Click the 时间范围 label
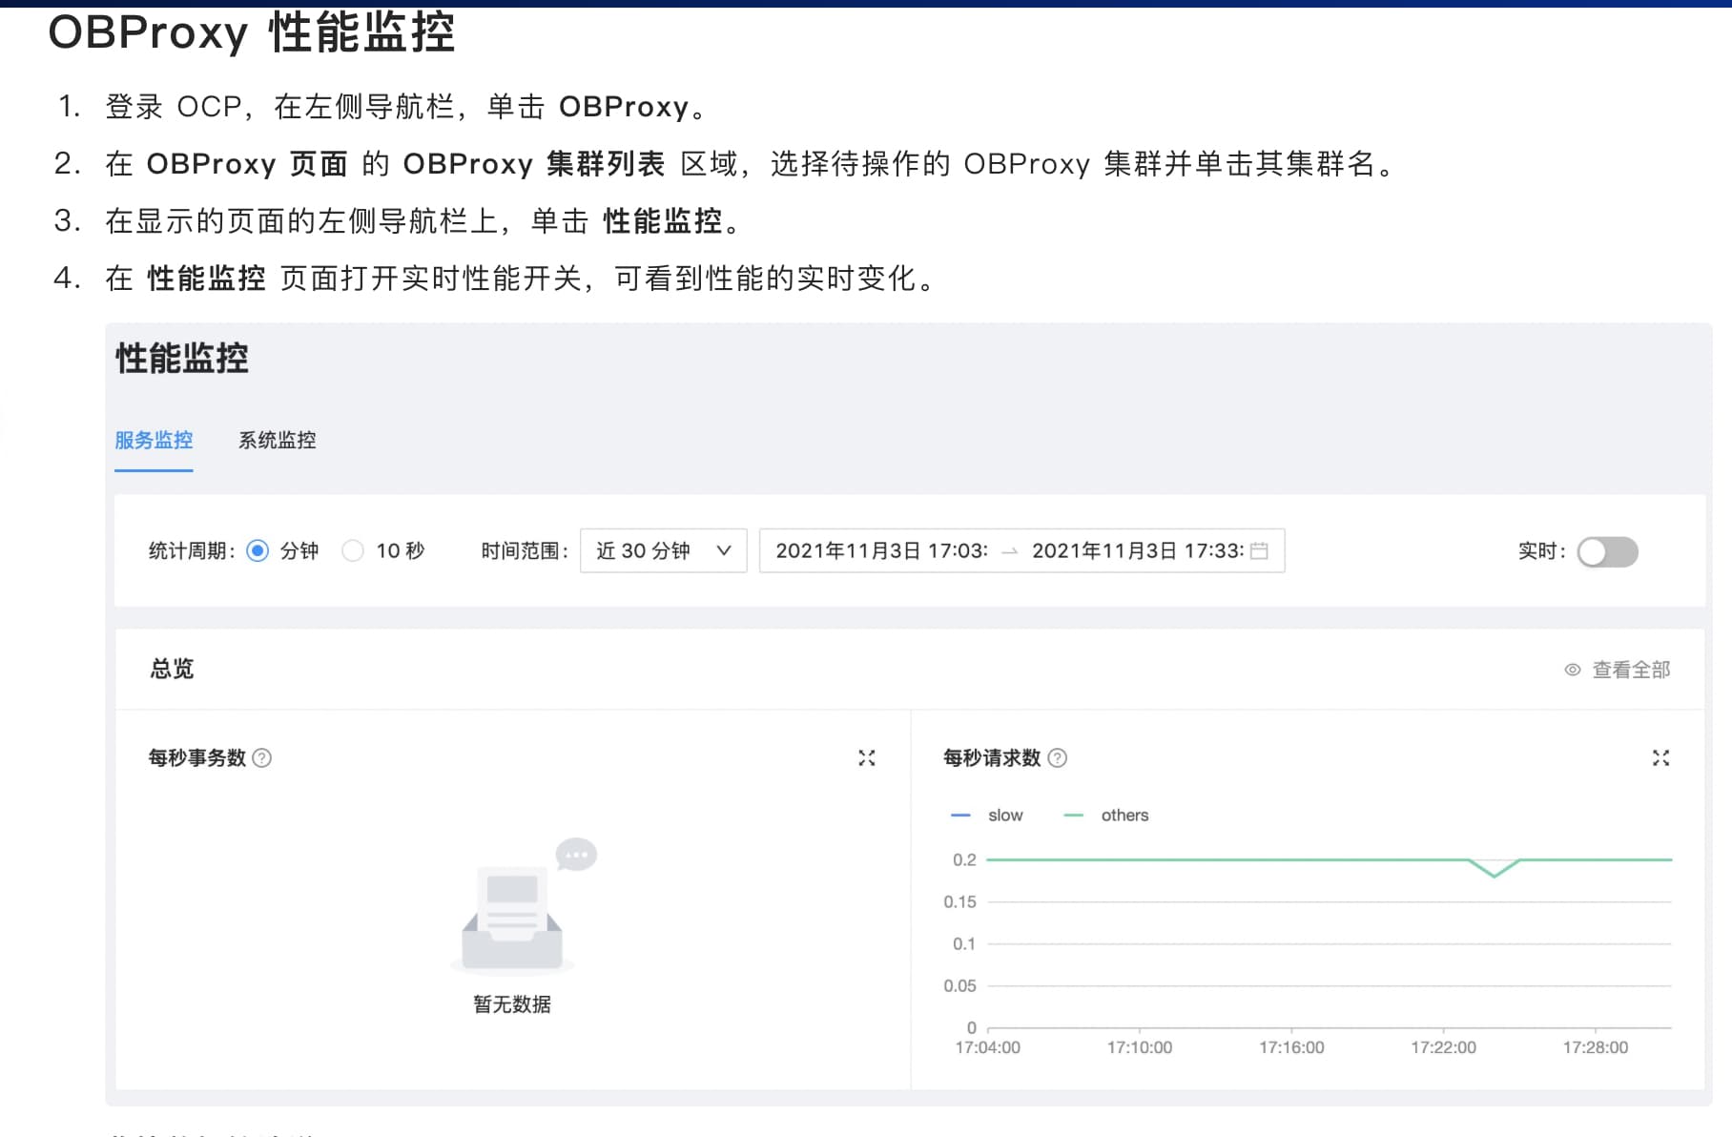 525,550
